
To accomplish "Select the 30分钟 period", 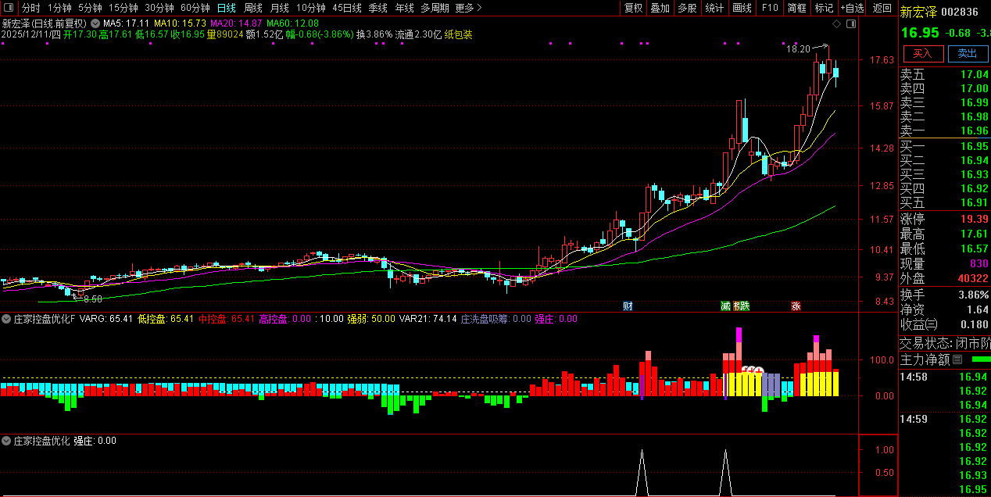I will pos(159,8).
